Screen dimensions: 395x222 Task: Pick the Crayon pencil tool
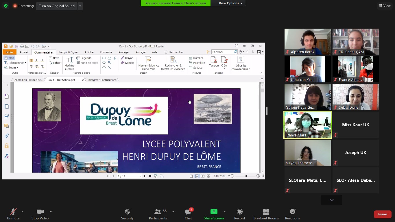coord(127,58)
